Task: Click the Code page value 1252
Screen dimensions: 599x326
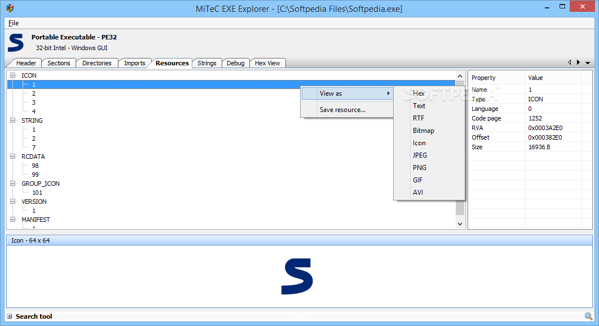Action: [x=535, y=118]
